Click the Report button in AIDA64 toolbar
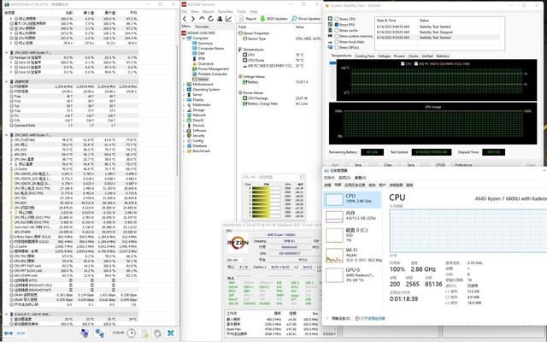This screenshot has height=342, width=547. point(251,17)
